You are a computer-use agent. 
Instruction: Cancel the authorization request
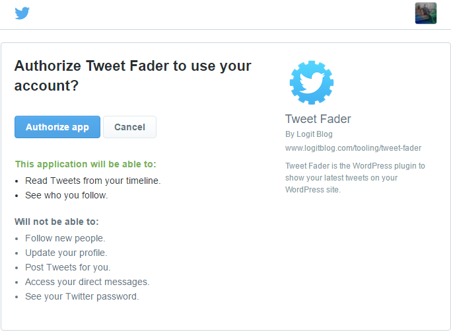[x=129, y=127]
